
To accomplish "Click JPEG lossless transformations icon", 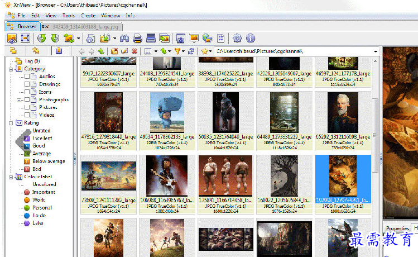I will [69, 39].
